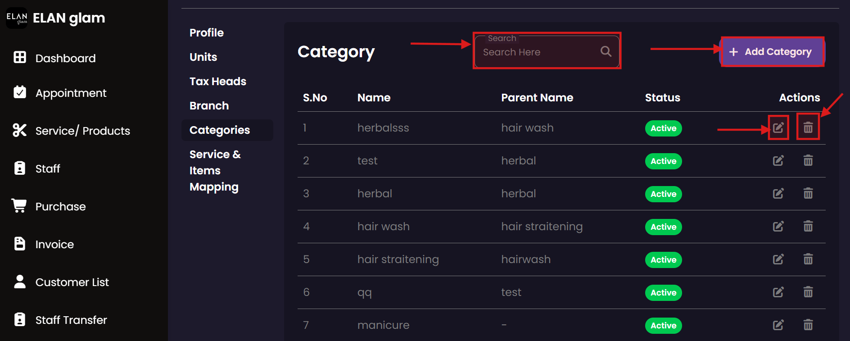850x341 pixels.
Task: Click edit icon for the test category
Action: (778, 161)
